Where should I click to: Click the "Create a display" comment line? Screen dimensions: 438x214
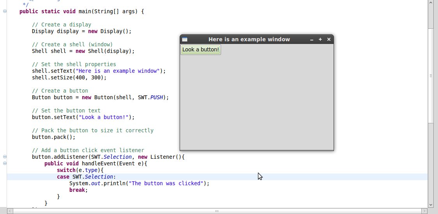coord(62,25)
